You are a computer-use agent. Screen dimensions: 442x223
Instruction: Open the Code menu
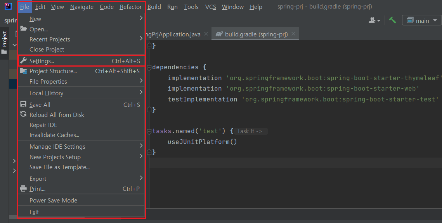click(x=107, y=7)
